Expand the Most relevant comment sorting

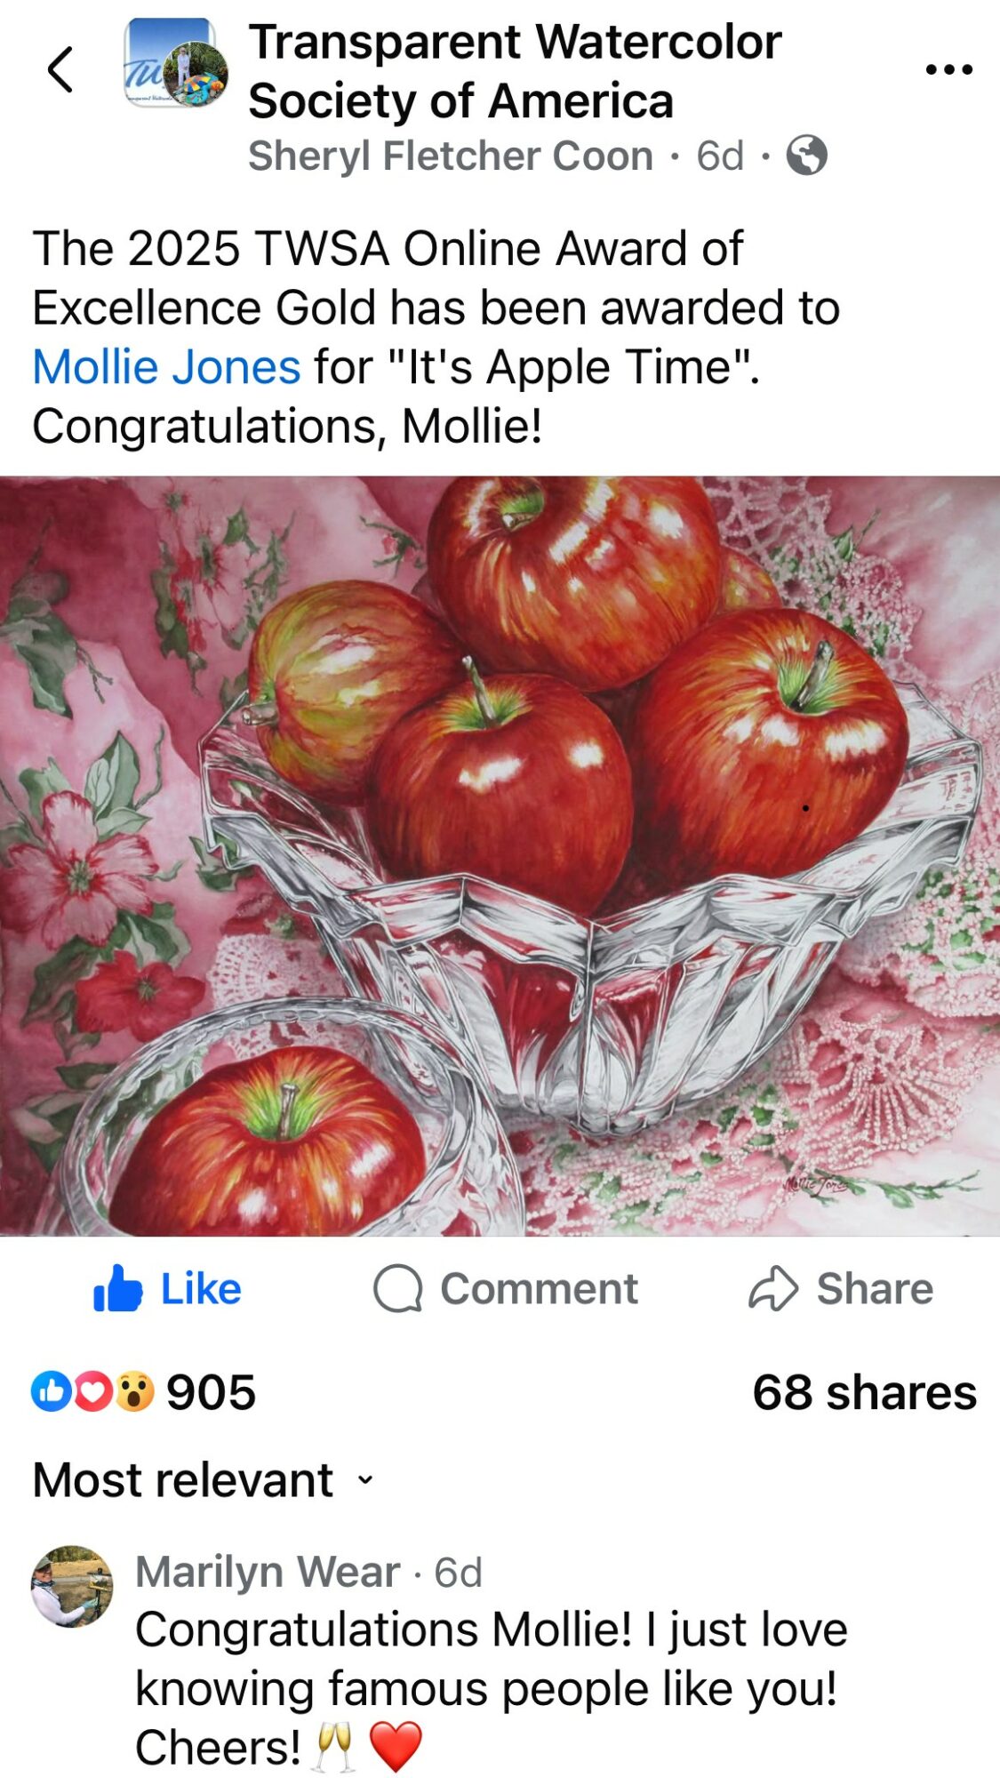[204, 1480]
